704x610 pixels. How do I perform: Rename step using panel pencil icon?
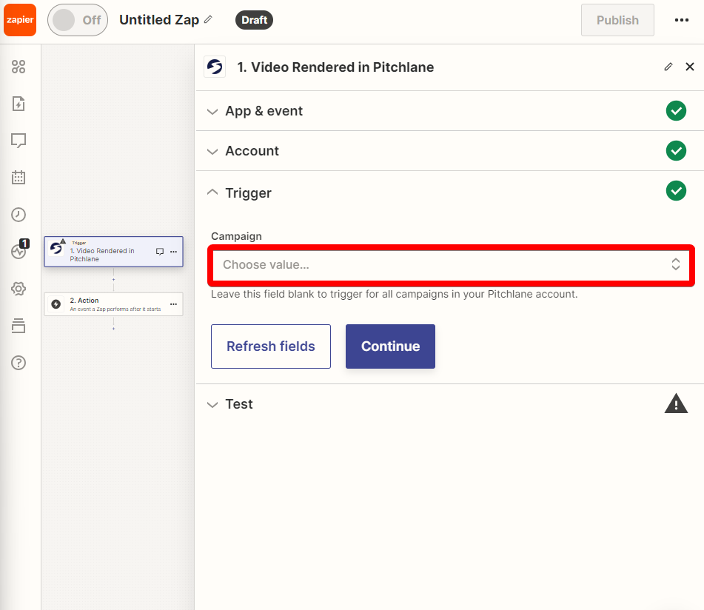coord(668,67)
